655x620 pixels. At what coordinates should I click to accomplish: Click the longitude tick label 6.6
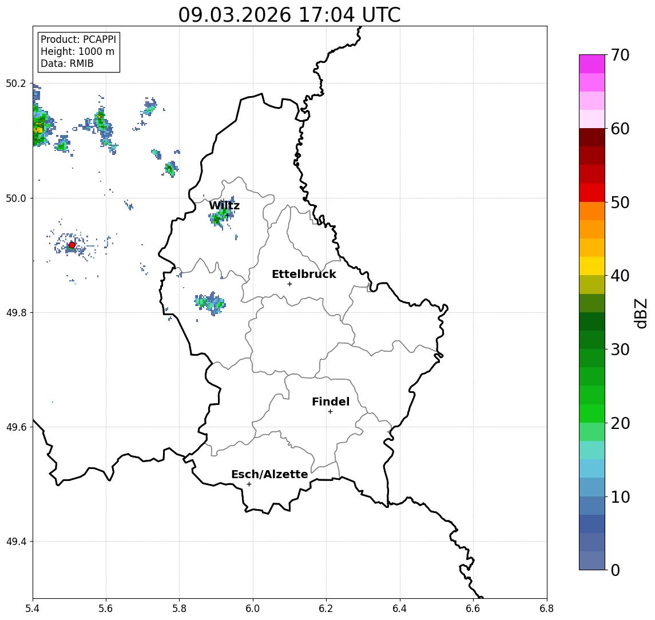(x=473, y=609)
